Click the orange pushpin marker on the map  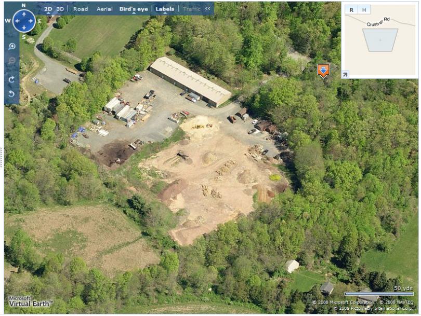(x=323, y=71)
